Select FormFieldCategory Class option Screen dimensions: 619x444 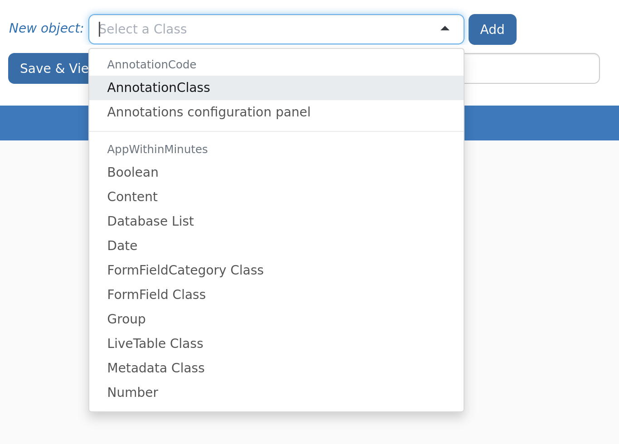click(x=276, y=270)
